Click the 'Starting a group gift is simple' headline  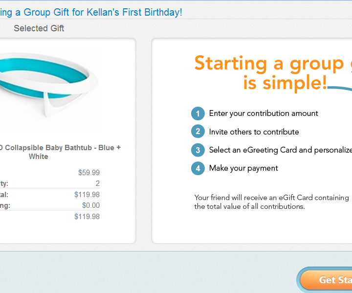pos(273,73)
